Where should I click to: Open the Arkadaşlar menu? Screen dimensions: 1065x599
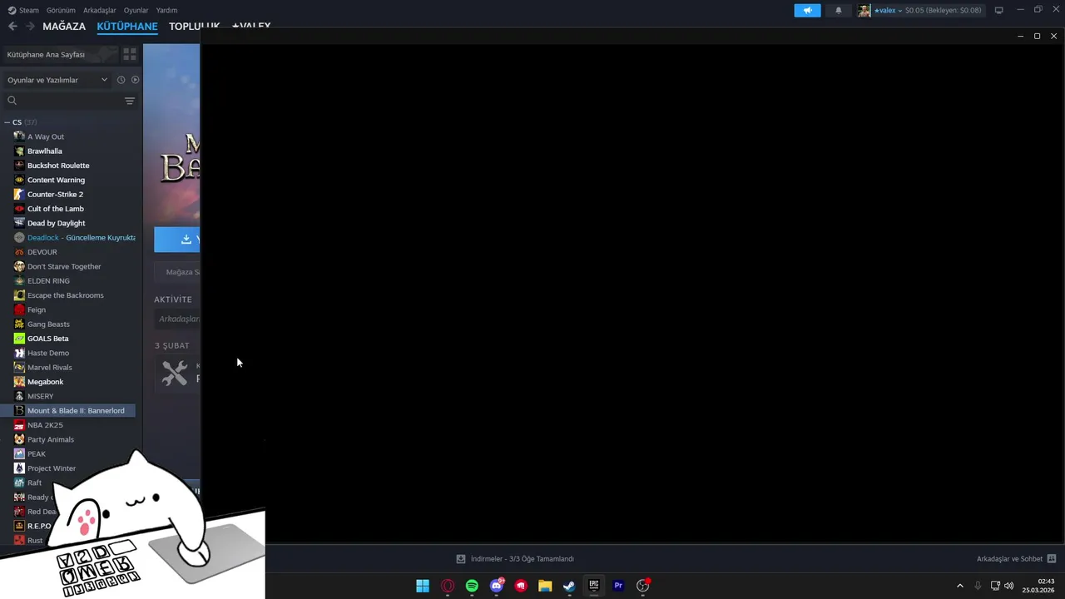100,10
